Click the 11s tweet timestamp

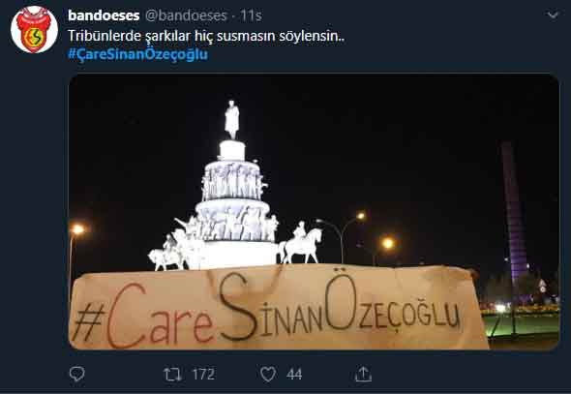[251, 15]
